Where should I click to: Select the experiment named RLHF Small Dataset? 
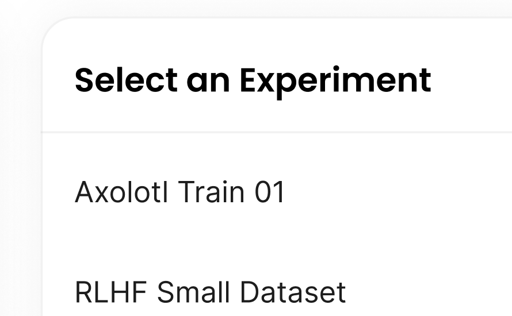pyautogui.click(x=211, y=292)
